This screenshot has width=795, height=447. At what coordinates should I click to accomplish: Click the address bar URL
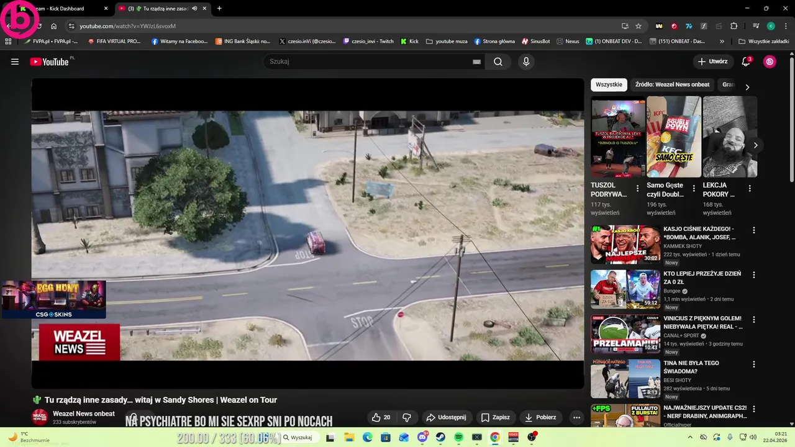point(127,26)
